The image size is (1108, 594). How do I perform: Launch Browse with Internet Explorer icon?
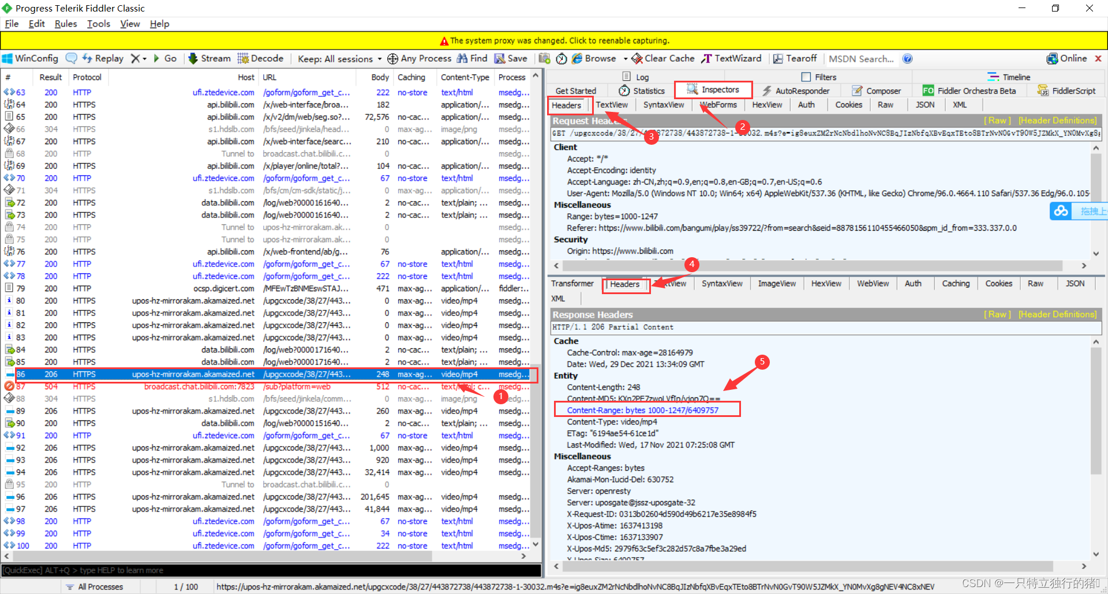tap(594, 58)
